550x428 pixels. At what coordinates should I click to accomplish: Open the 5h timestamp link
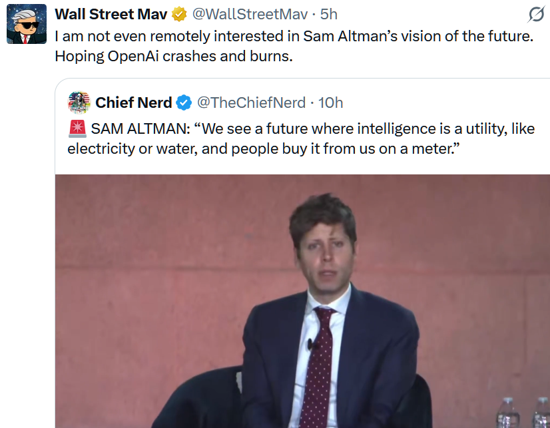click(329, 14)
